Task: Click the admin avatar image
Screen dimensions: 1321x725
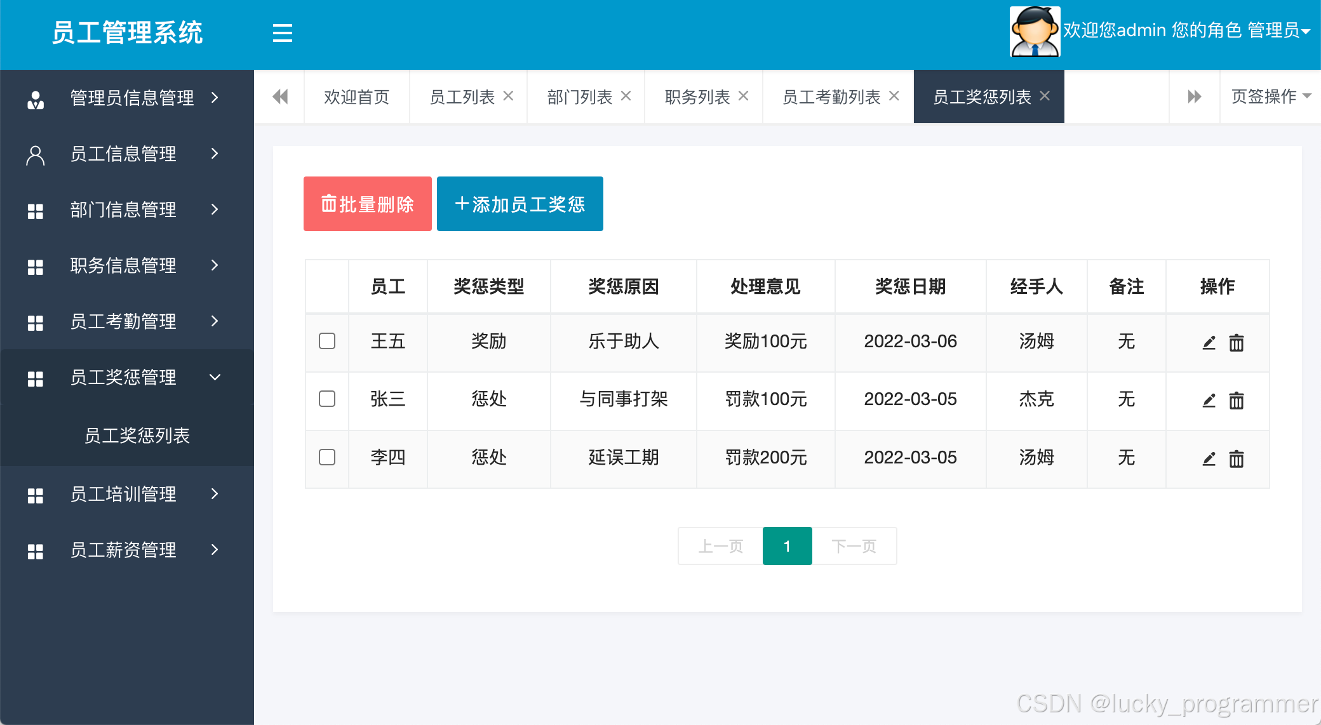Action: click(1035, 32)
